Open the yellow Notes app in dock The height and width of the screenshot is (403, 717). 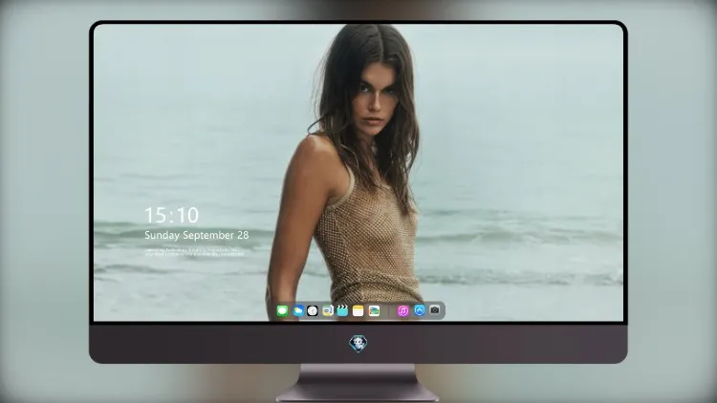pos(358,310)
